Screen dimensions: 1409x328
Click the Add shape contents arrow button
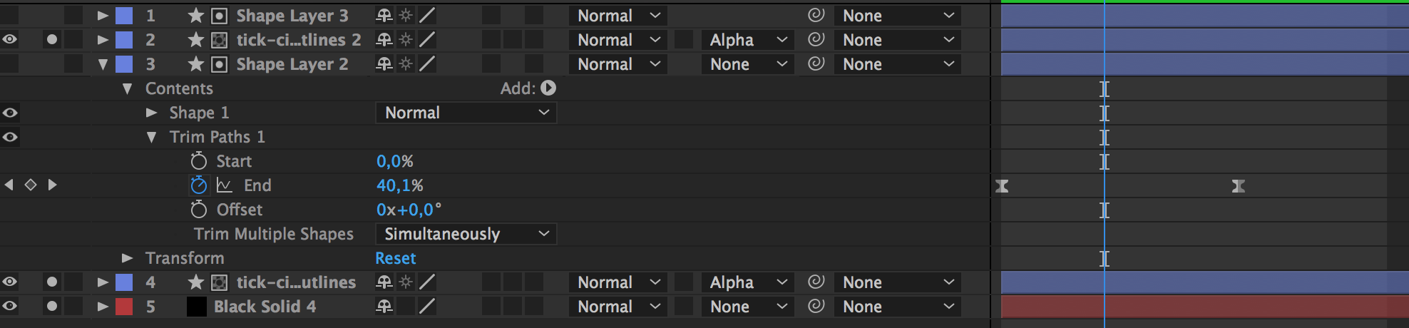548,88
